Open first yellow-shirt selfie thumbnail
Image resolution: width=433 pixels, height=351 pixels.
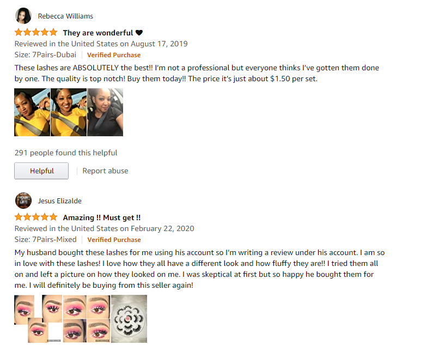click(32, 112)
